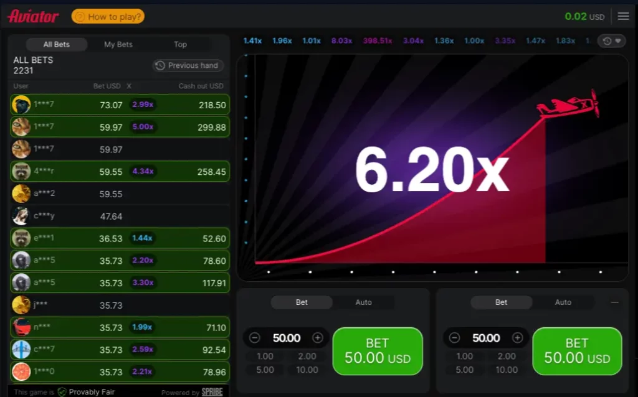Screen dimensions: 638x397
Task: Switch to the Top tab
Action: click(180, 44)
